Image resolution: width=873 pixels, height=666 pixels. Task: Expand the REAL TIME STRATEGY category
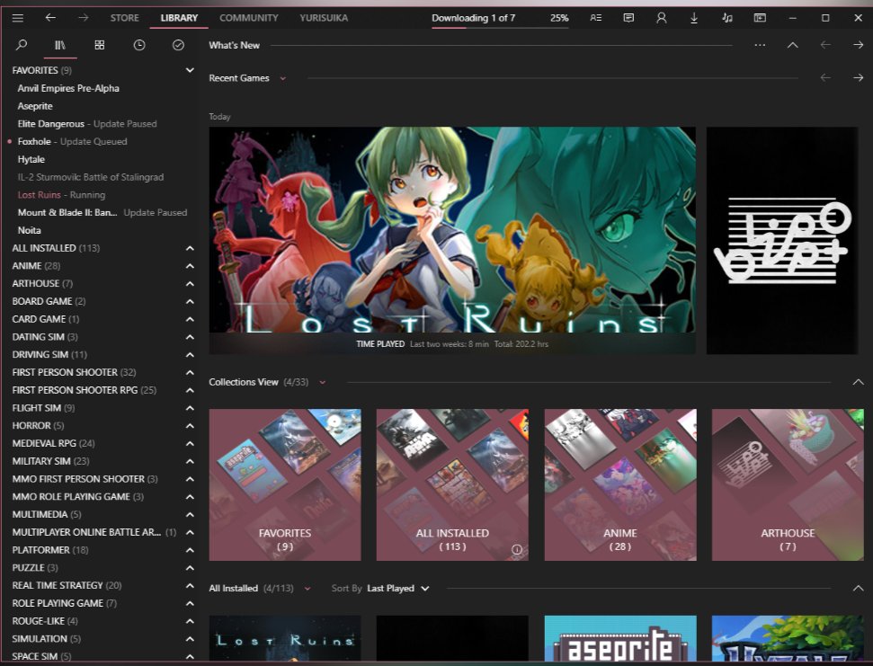coord(190,585)
